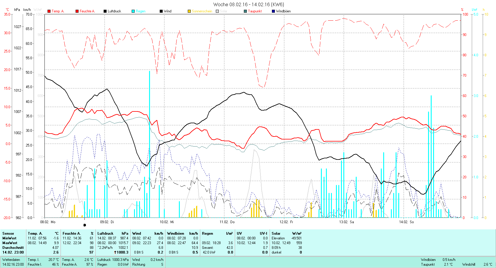Click the pressure trend value ^2.2hPa/h
The image size is (496, 268).
point(105,248)
